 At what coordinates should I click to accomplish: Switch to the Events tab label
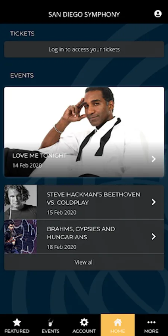tap(50, 331)
